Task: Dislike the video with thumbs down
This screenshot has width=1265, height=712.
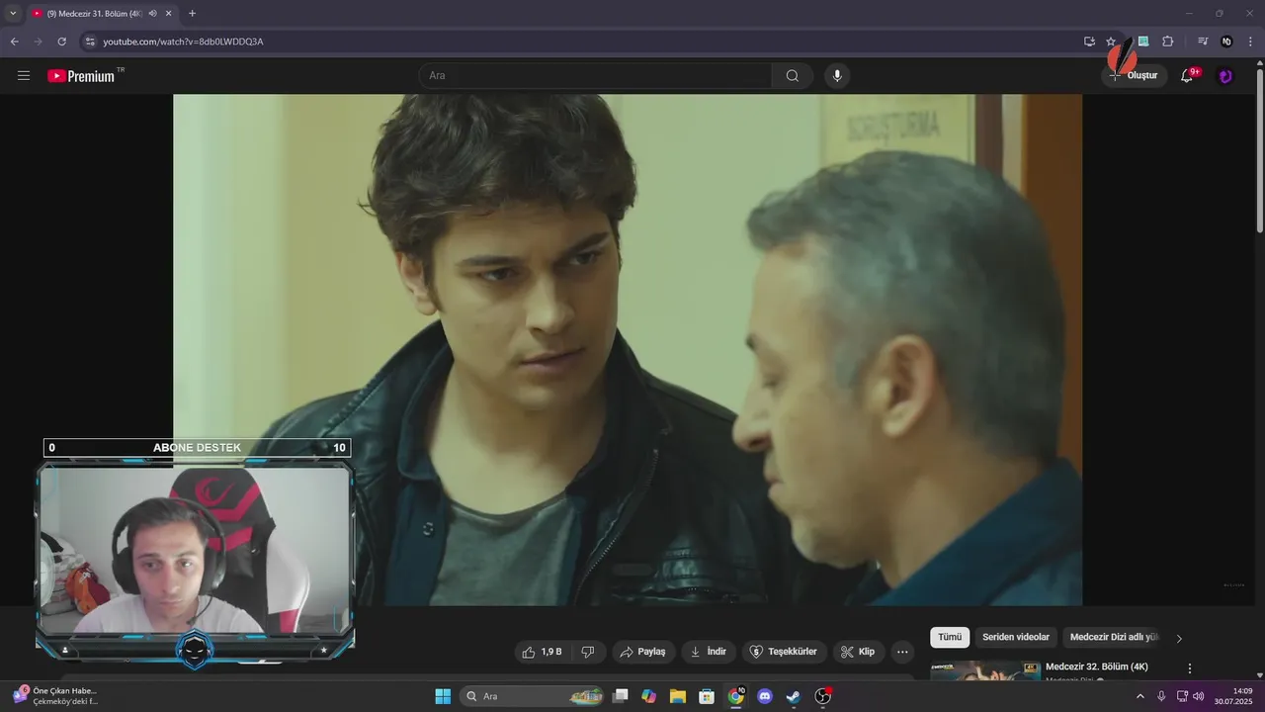Action: [x=588, y=652]
